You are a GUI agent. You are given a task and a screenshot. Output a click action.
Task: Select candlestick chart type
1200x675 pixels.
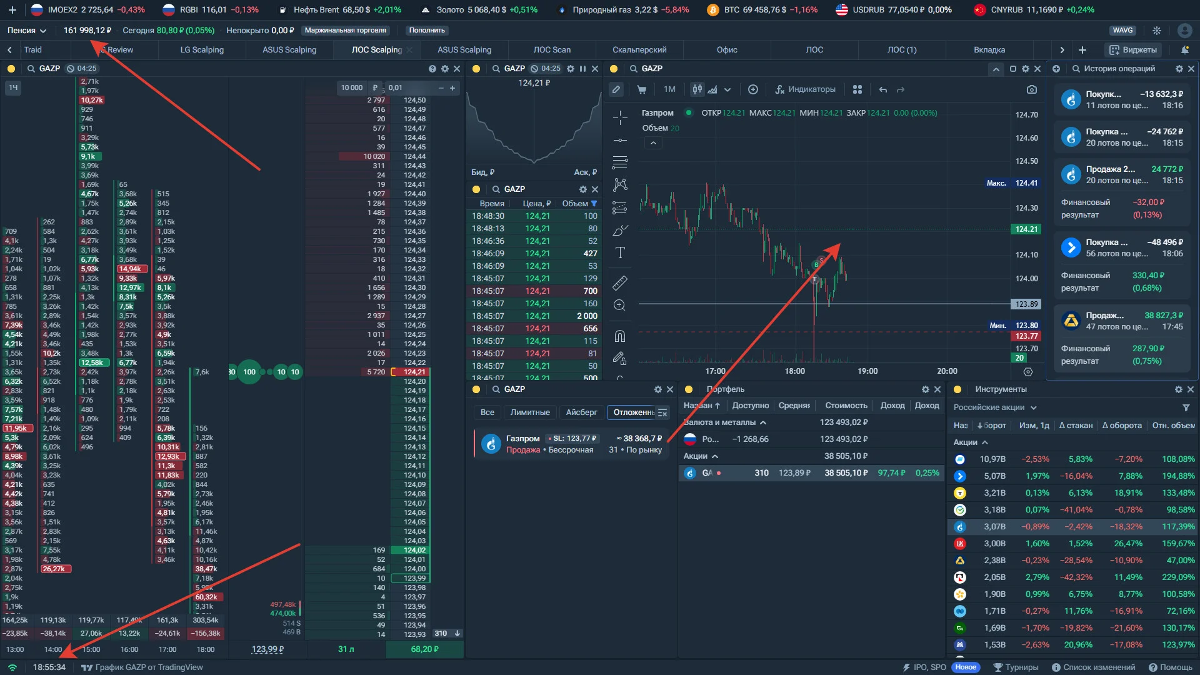point(697,89)
